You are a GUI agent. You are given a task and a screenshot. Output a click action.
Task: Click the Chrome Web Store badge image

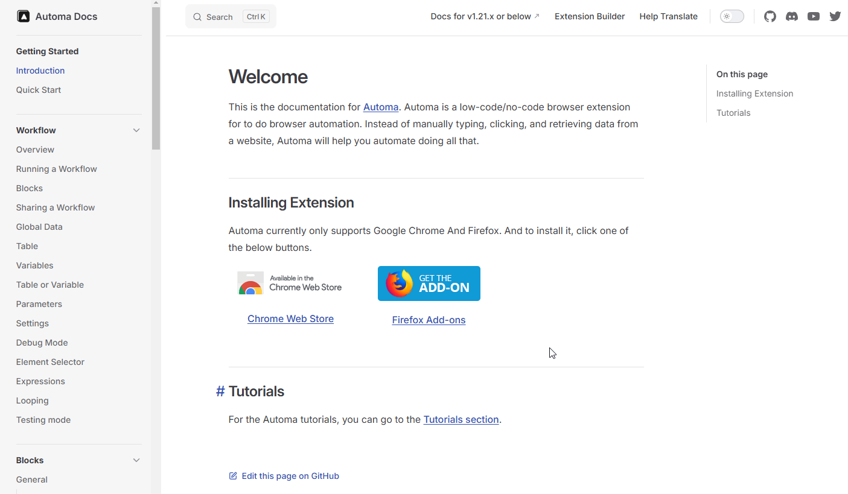[290, 283]
